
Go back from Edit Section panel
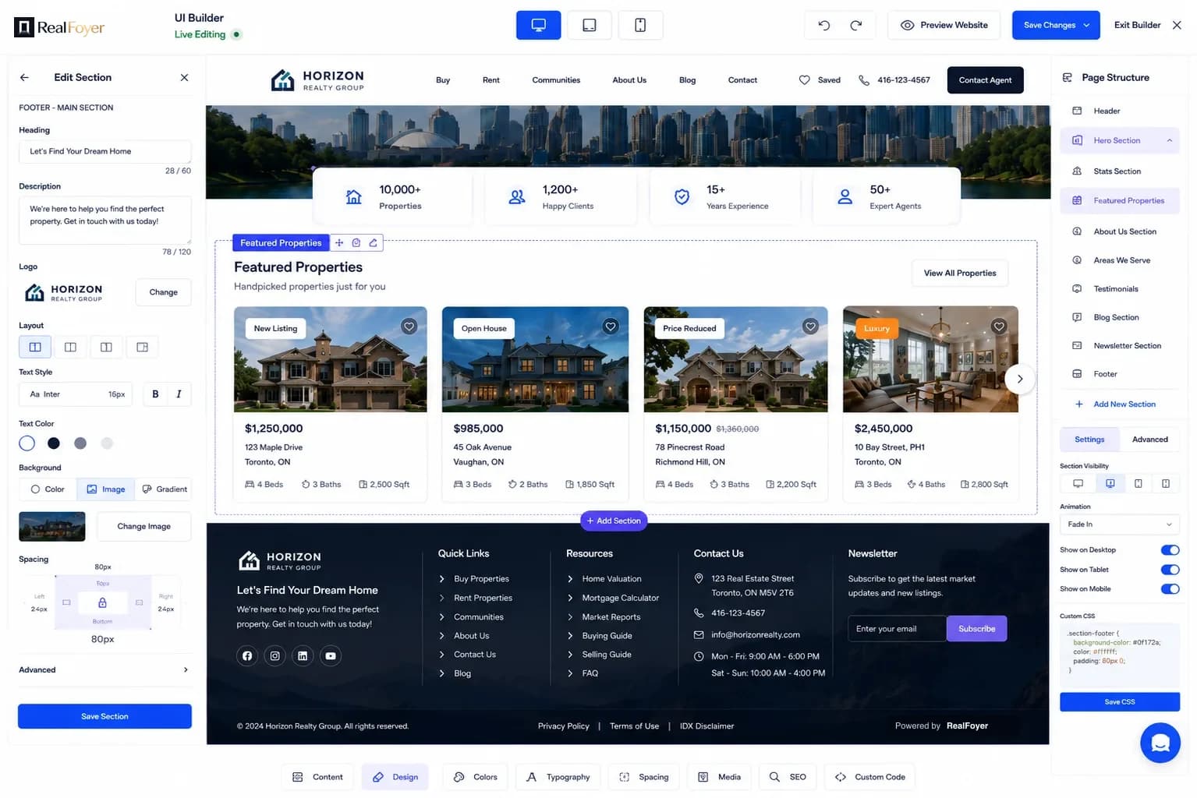click(24, 77)
